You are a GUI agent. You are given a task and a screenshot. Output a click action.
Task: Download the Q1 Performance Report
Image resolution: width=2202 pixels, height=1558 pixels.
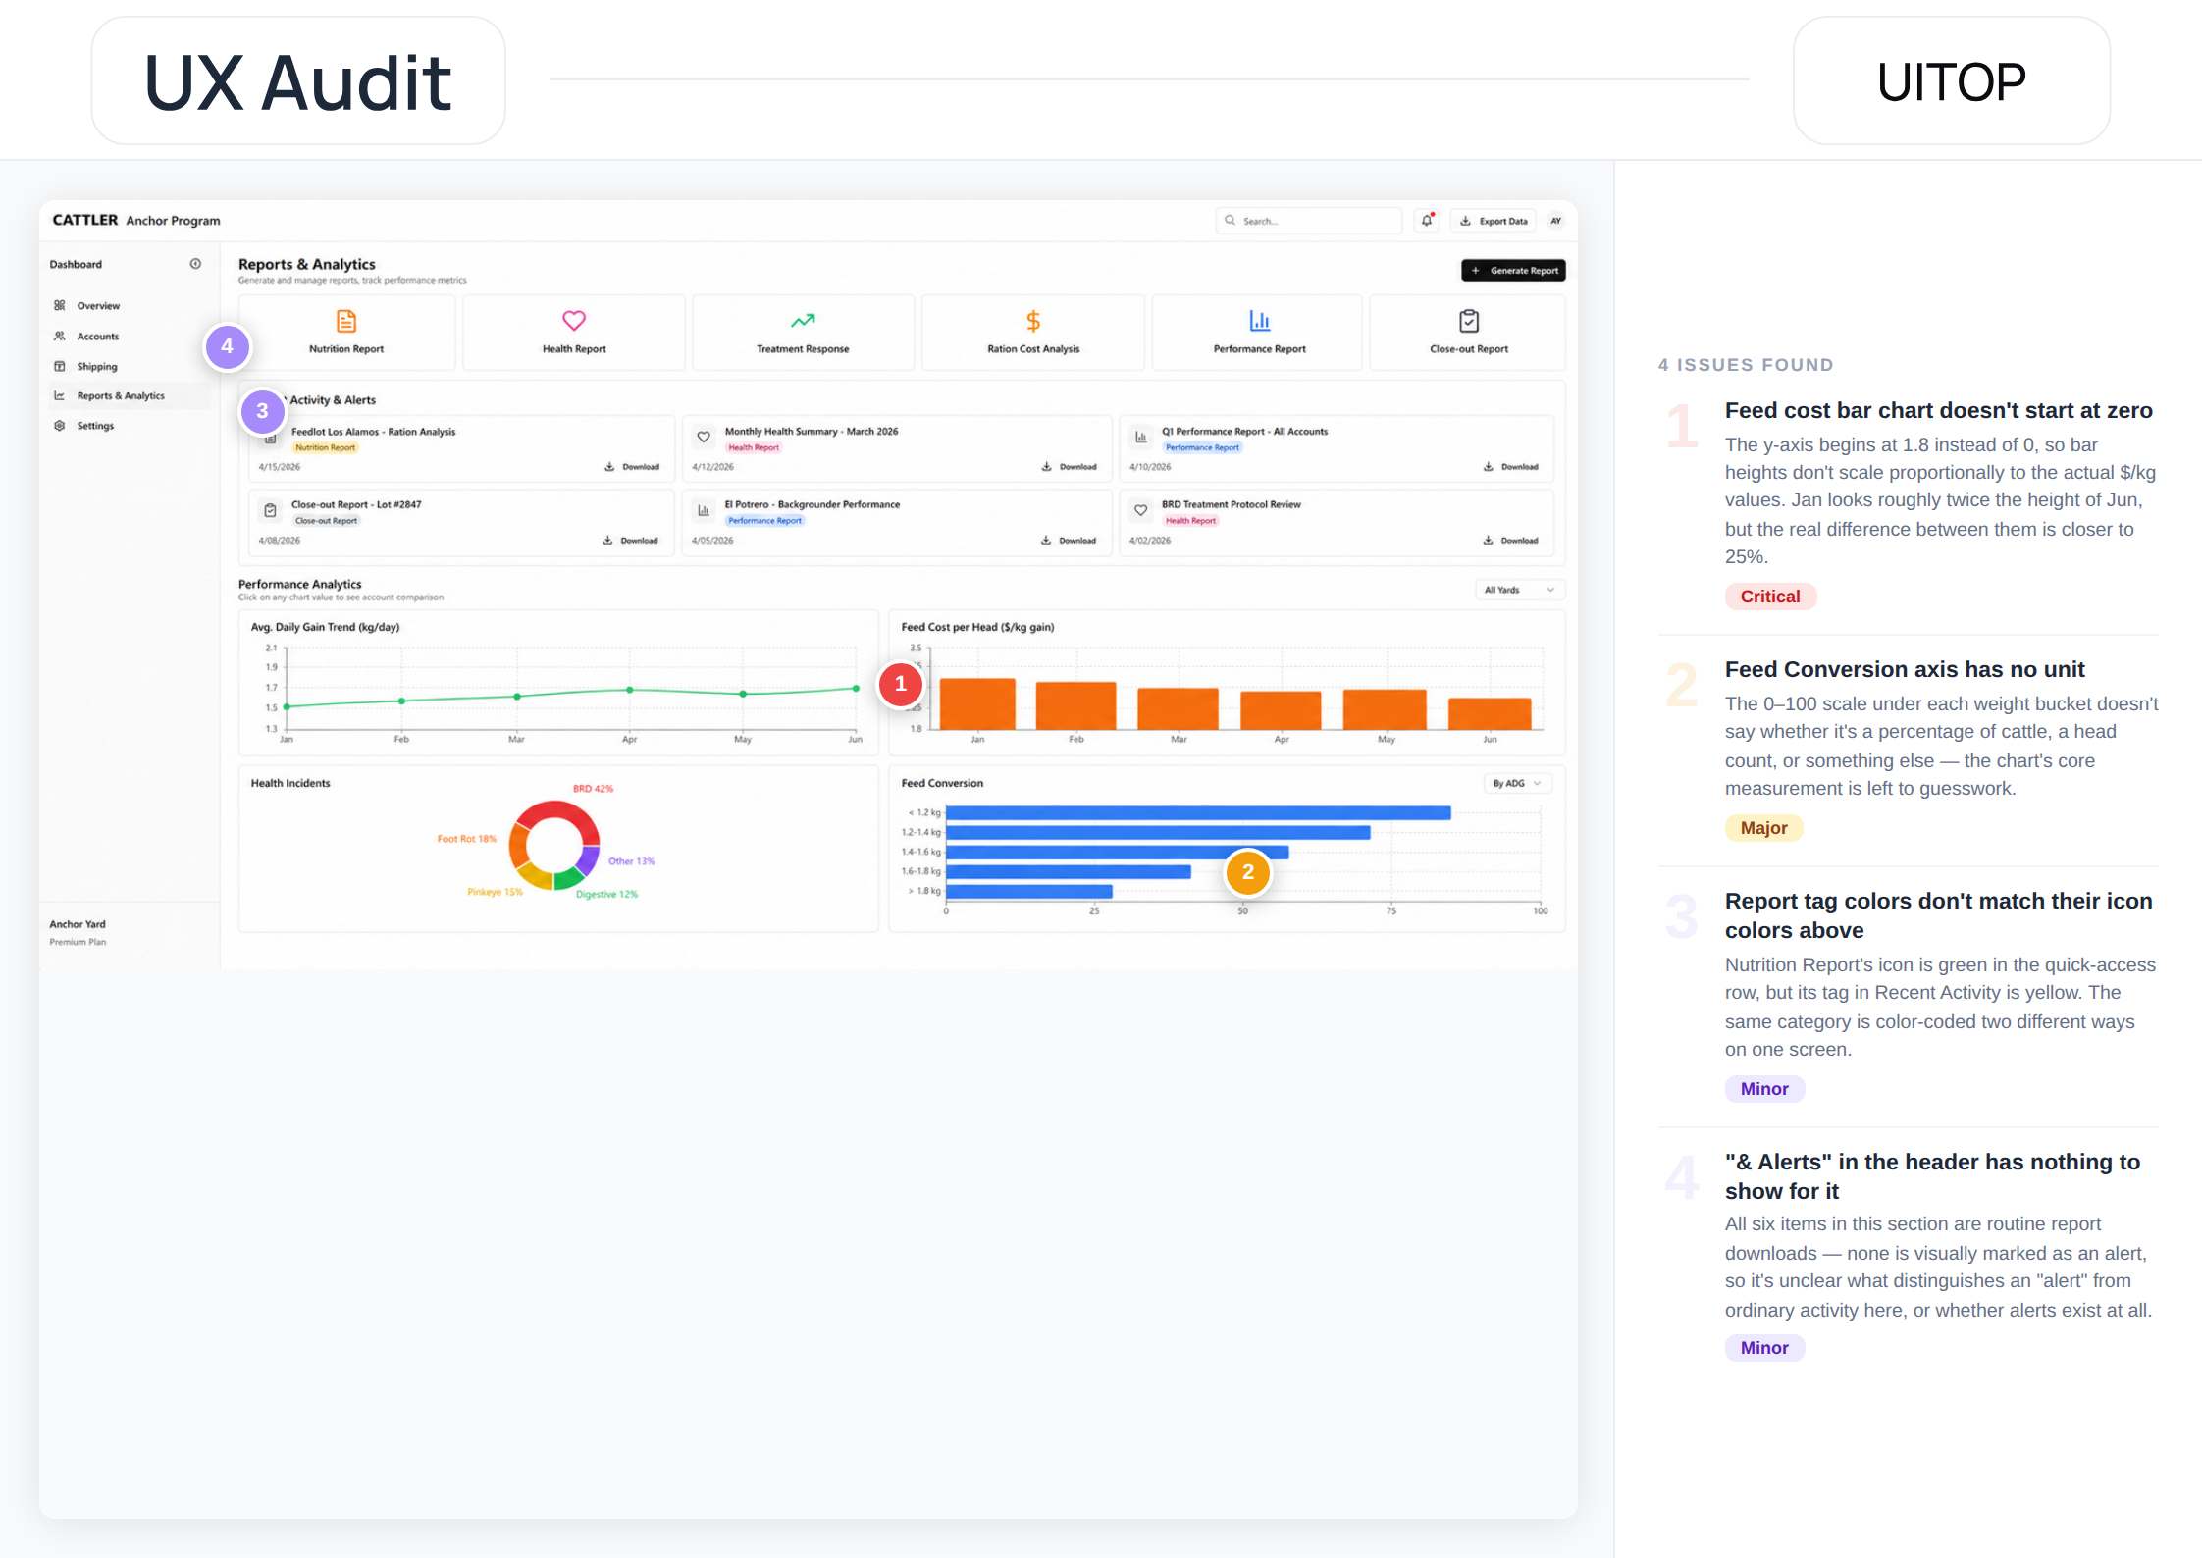click(x=1510, y=467)
